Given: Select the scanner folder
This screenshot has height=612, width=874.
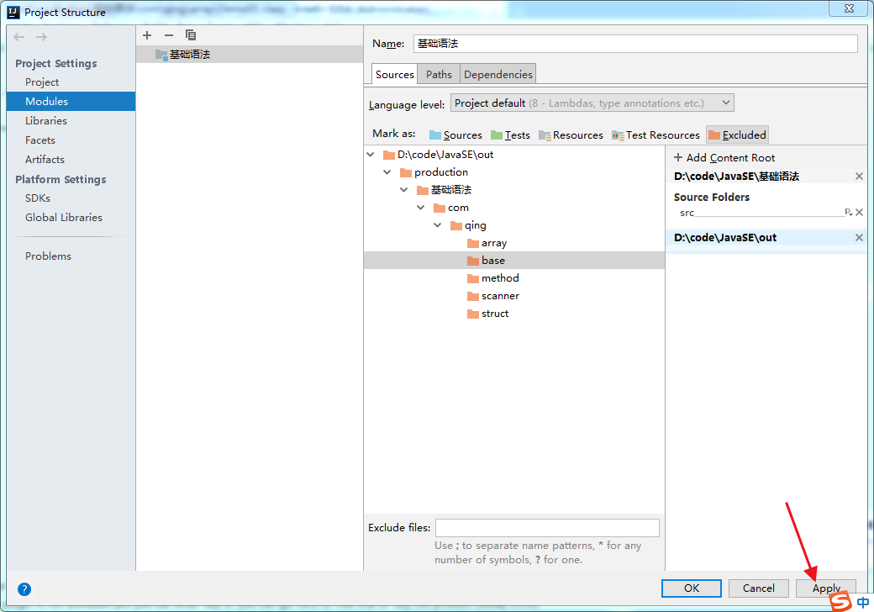Looking at the screenshot, I should (x=500, y=296).
